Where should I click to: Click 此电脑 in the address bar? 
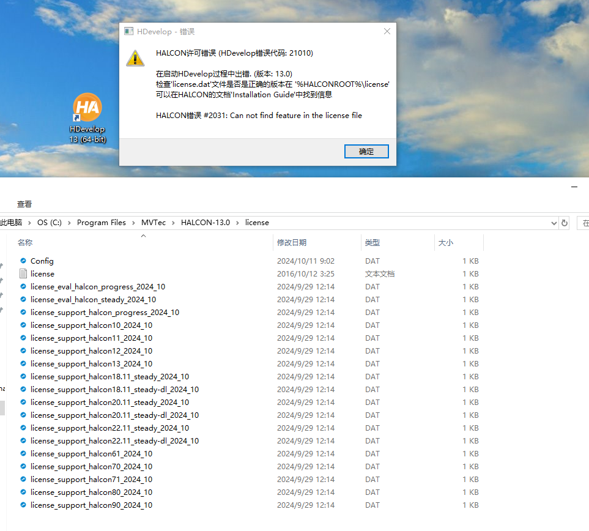pyautogui.click(x=11, y=223)
